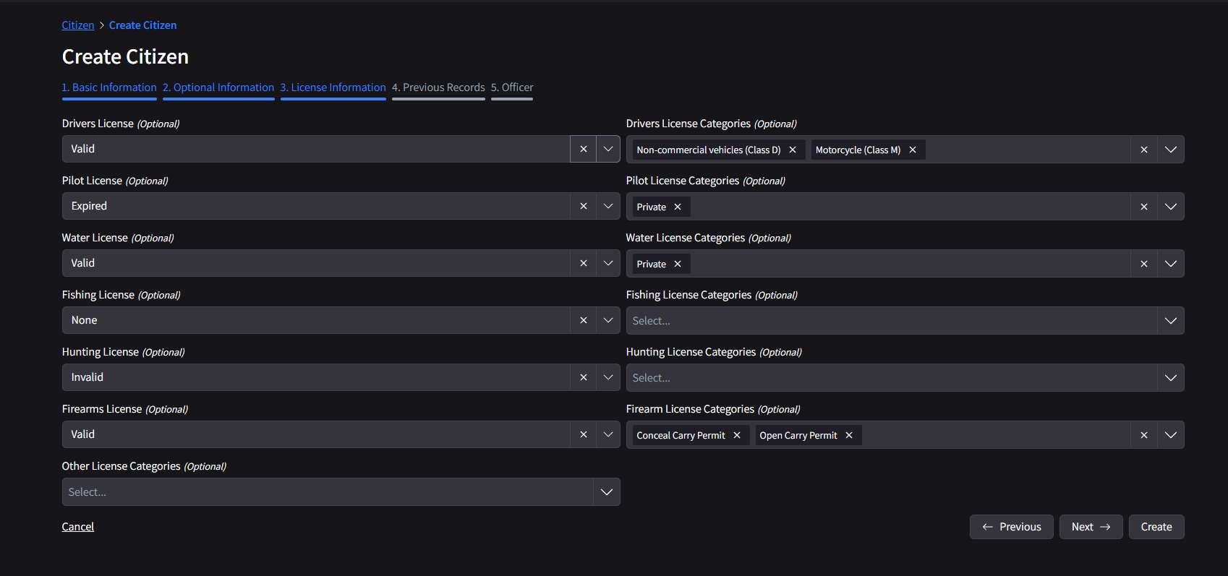Expand the Hunting License Categories dropdown
The height and width of the screenshot is (576, 1228).
pos(1170,378)
